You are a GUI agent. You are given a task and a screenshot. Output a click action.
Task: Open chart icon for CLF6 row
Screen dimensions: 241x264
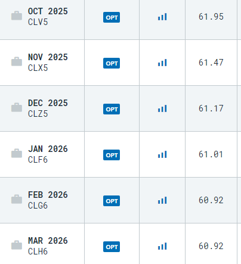pos(162,154)
